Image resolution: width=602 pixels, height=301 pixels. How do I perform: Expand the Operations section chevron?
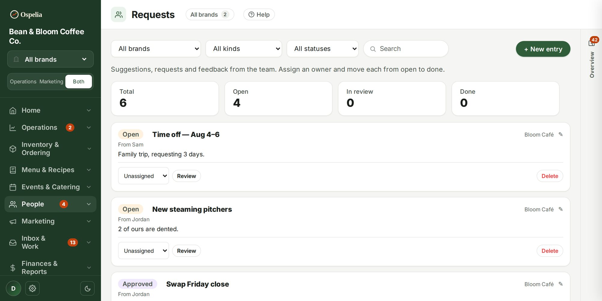click(89, 128)
